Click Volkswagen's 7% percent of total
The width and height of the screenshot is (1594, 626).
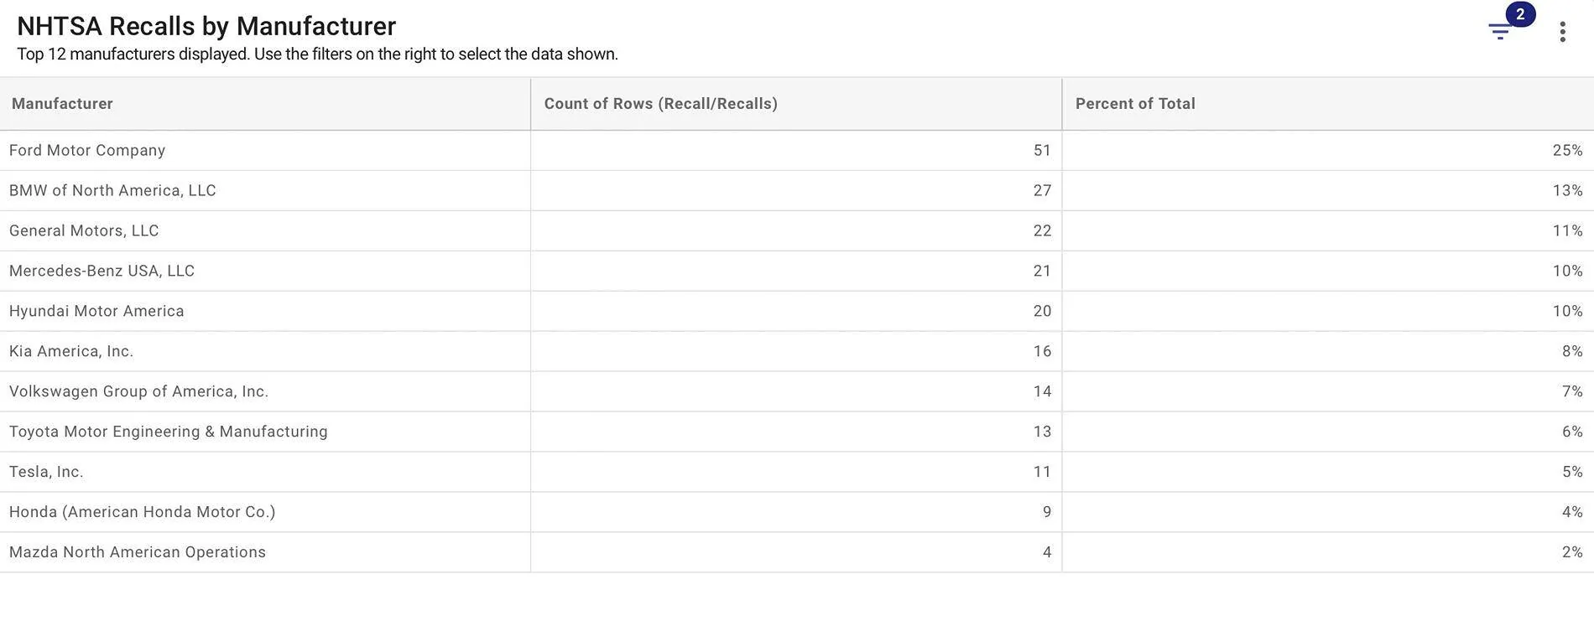[x=1572, y=391]
